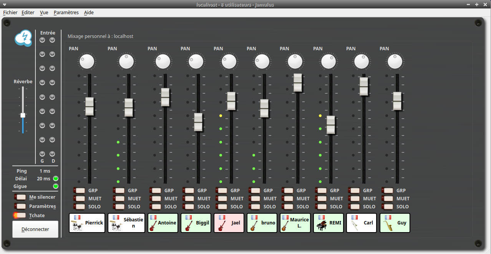This screenshot has height=254, width=491.
Task: Click the Maurice L. volume fader handle
Action: click(298, 83)
